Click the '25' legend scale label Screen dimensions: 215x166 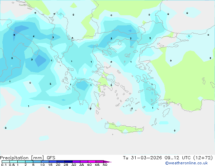(66, 165)
